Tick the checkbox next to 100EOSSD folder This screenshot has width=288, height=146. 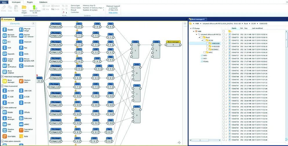pyautogui.click(x=207, y=44)
